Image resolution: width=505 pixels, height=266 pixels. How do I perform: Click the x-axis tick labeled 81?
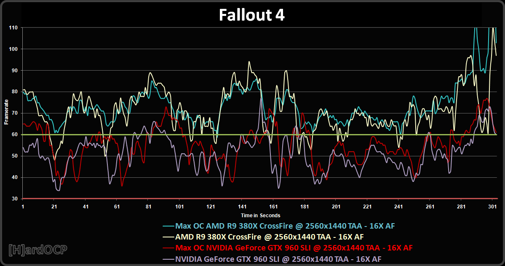tap(148, 207)
